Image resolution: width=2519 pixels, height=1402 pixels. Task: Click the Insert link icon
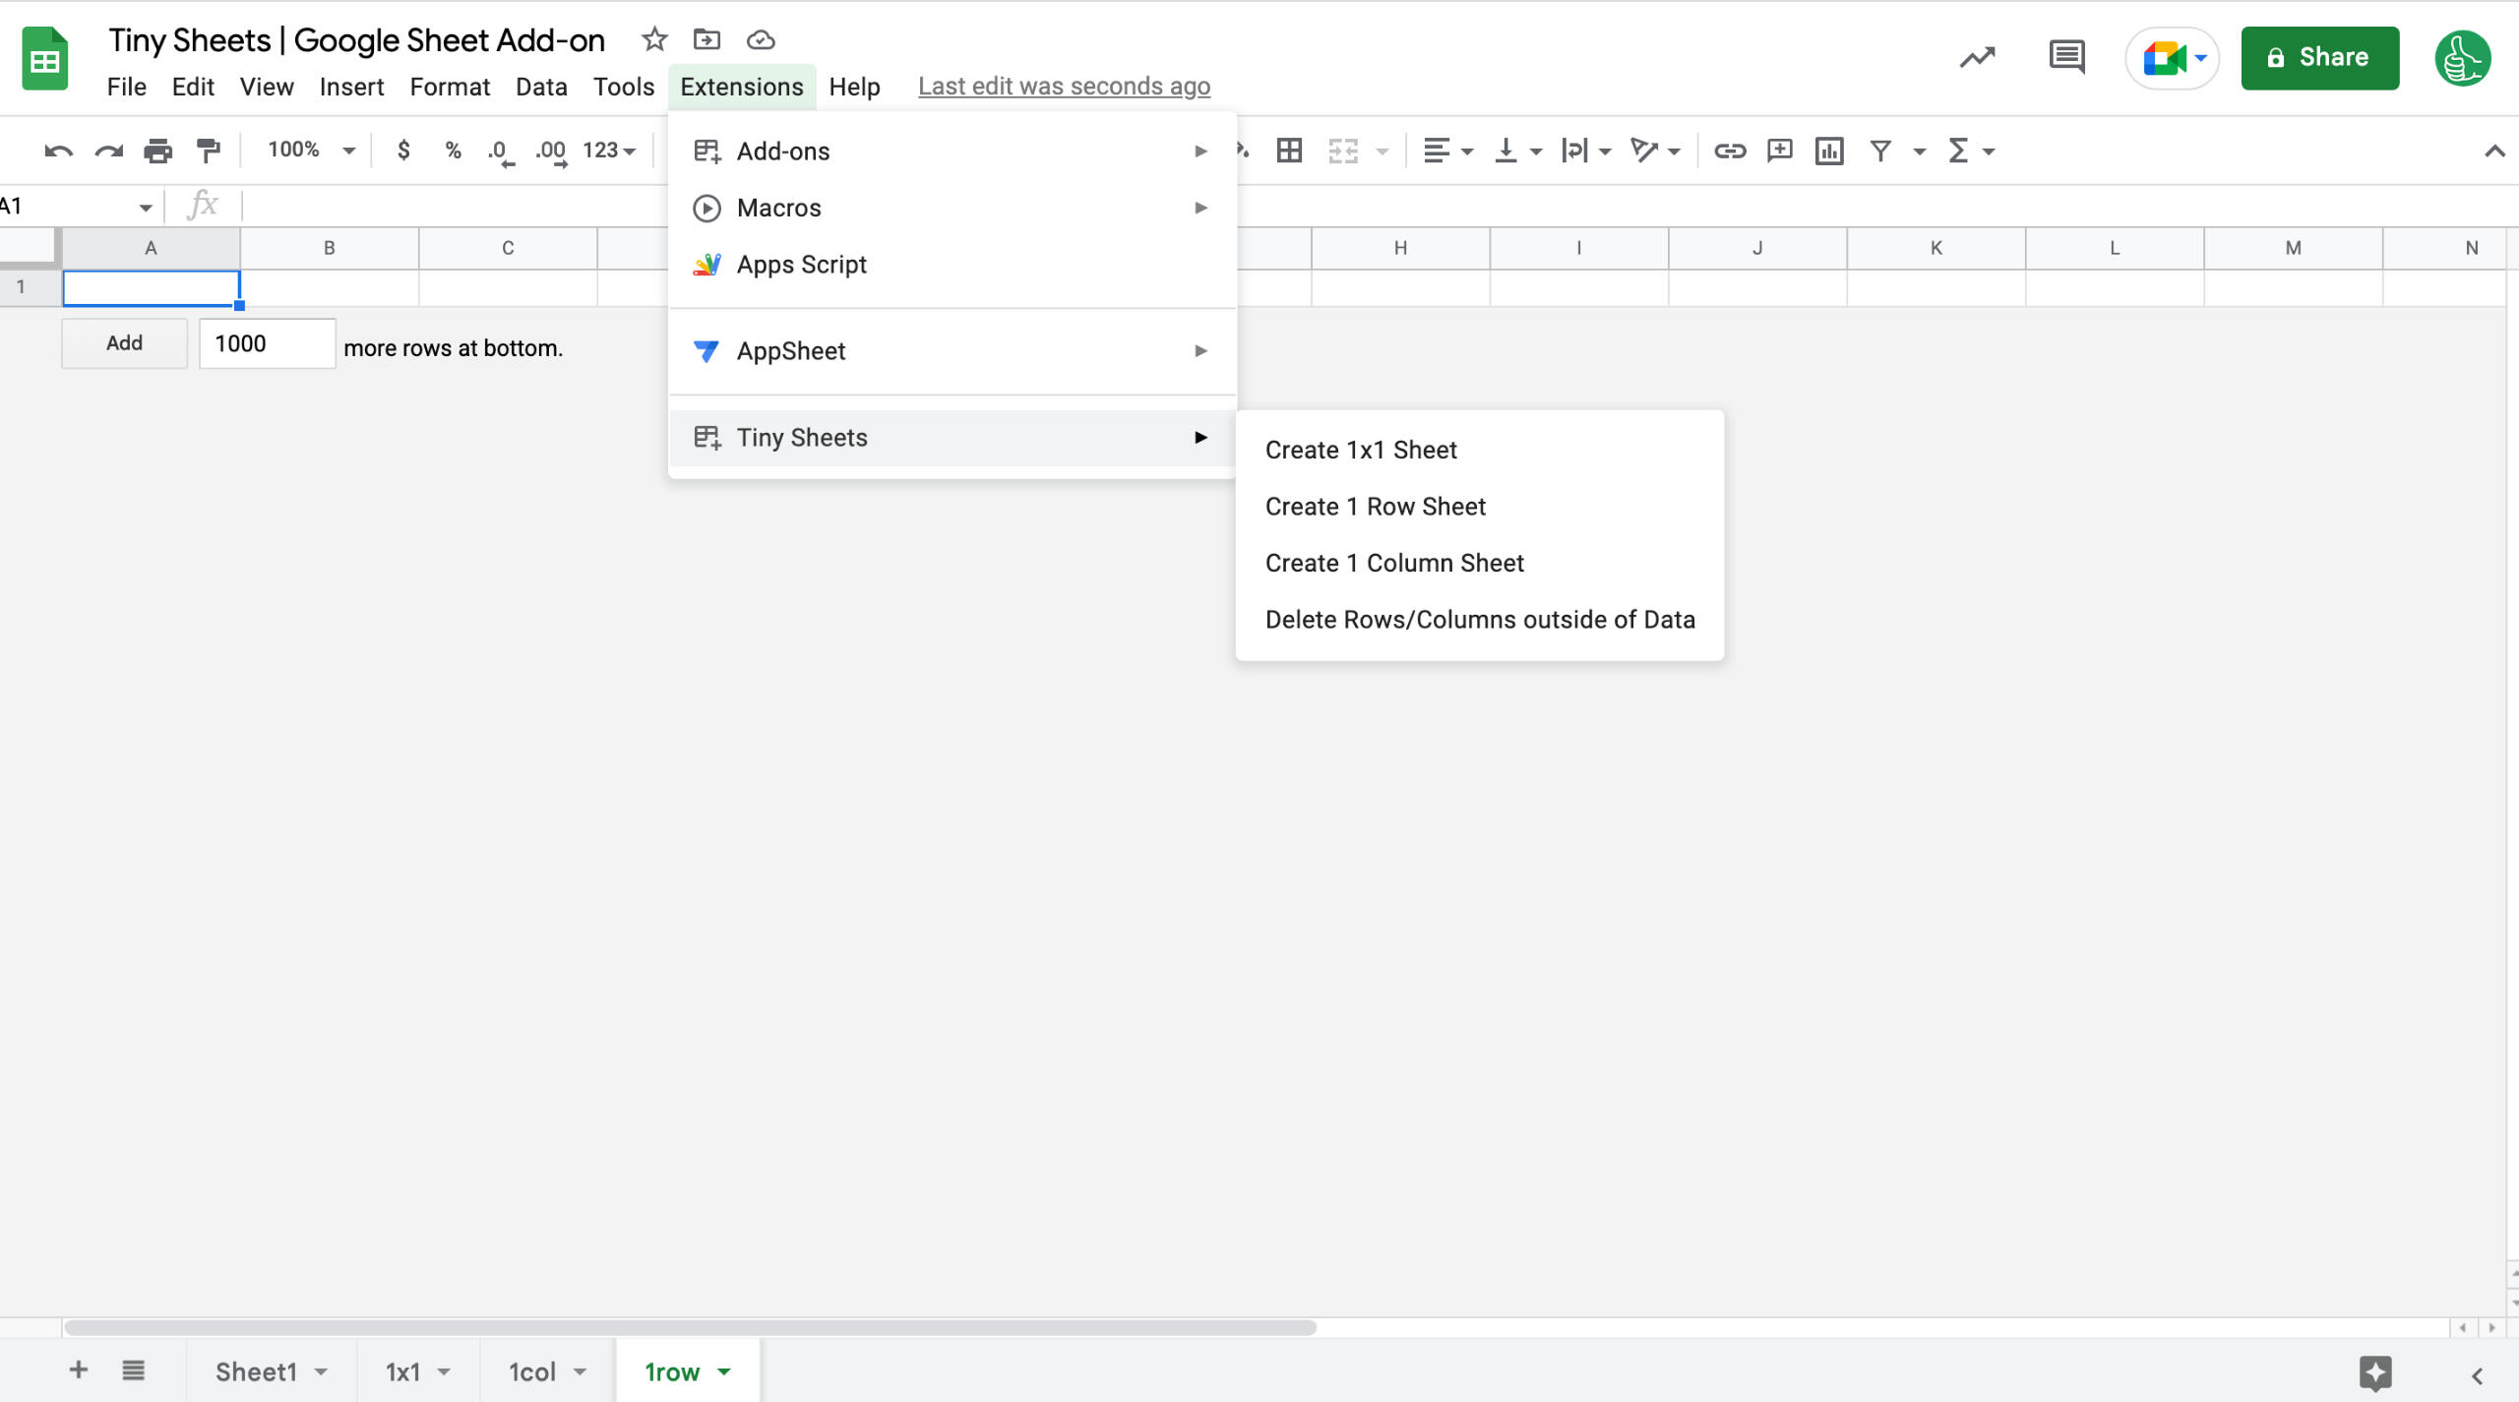click(x=1730, y=150)
